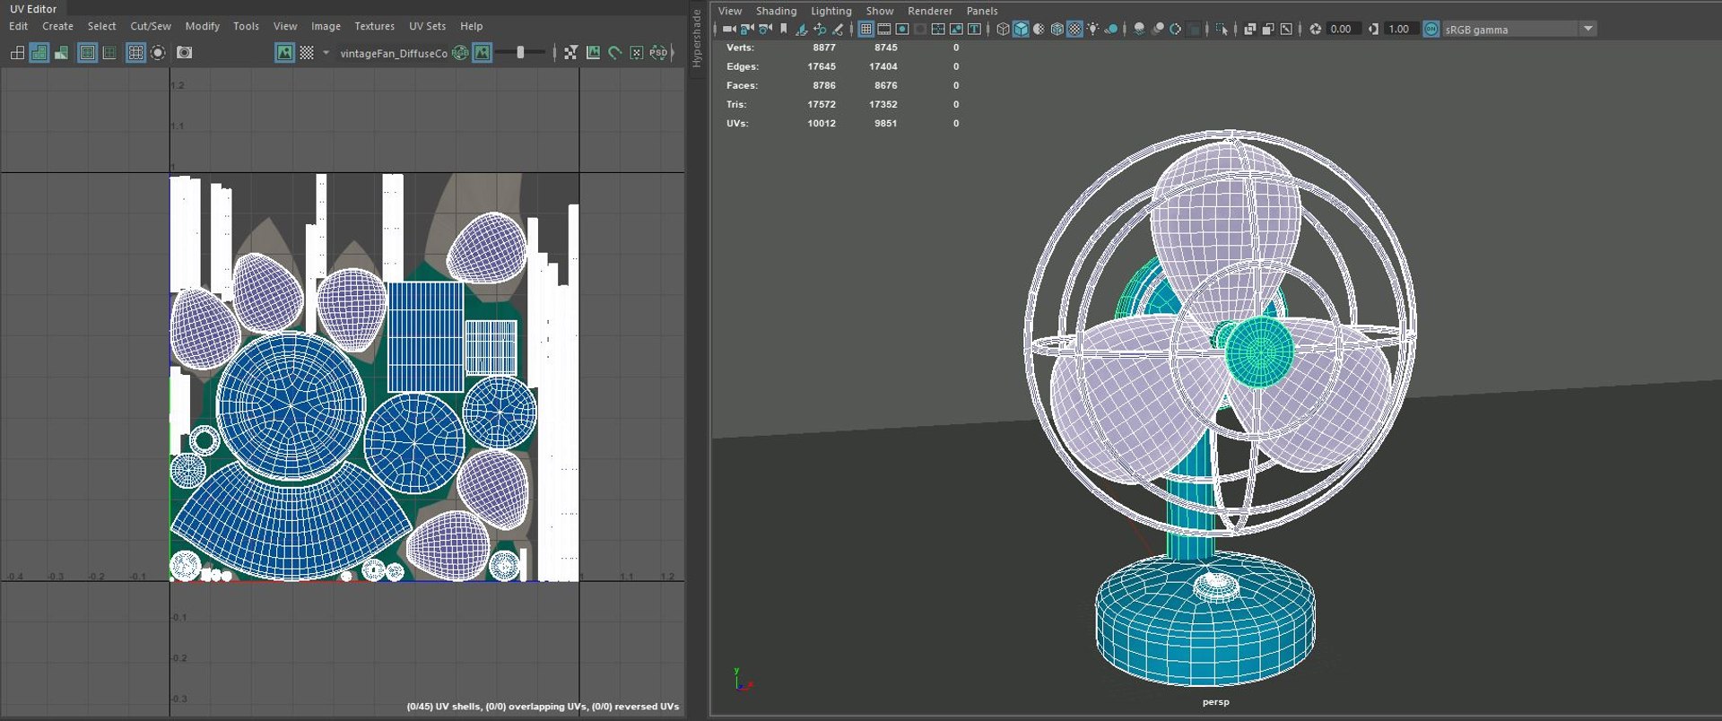Screen dimensions: 1722x721
Task: Enable checkered tile texture display
Action: 307,53
